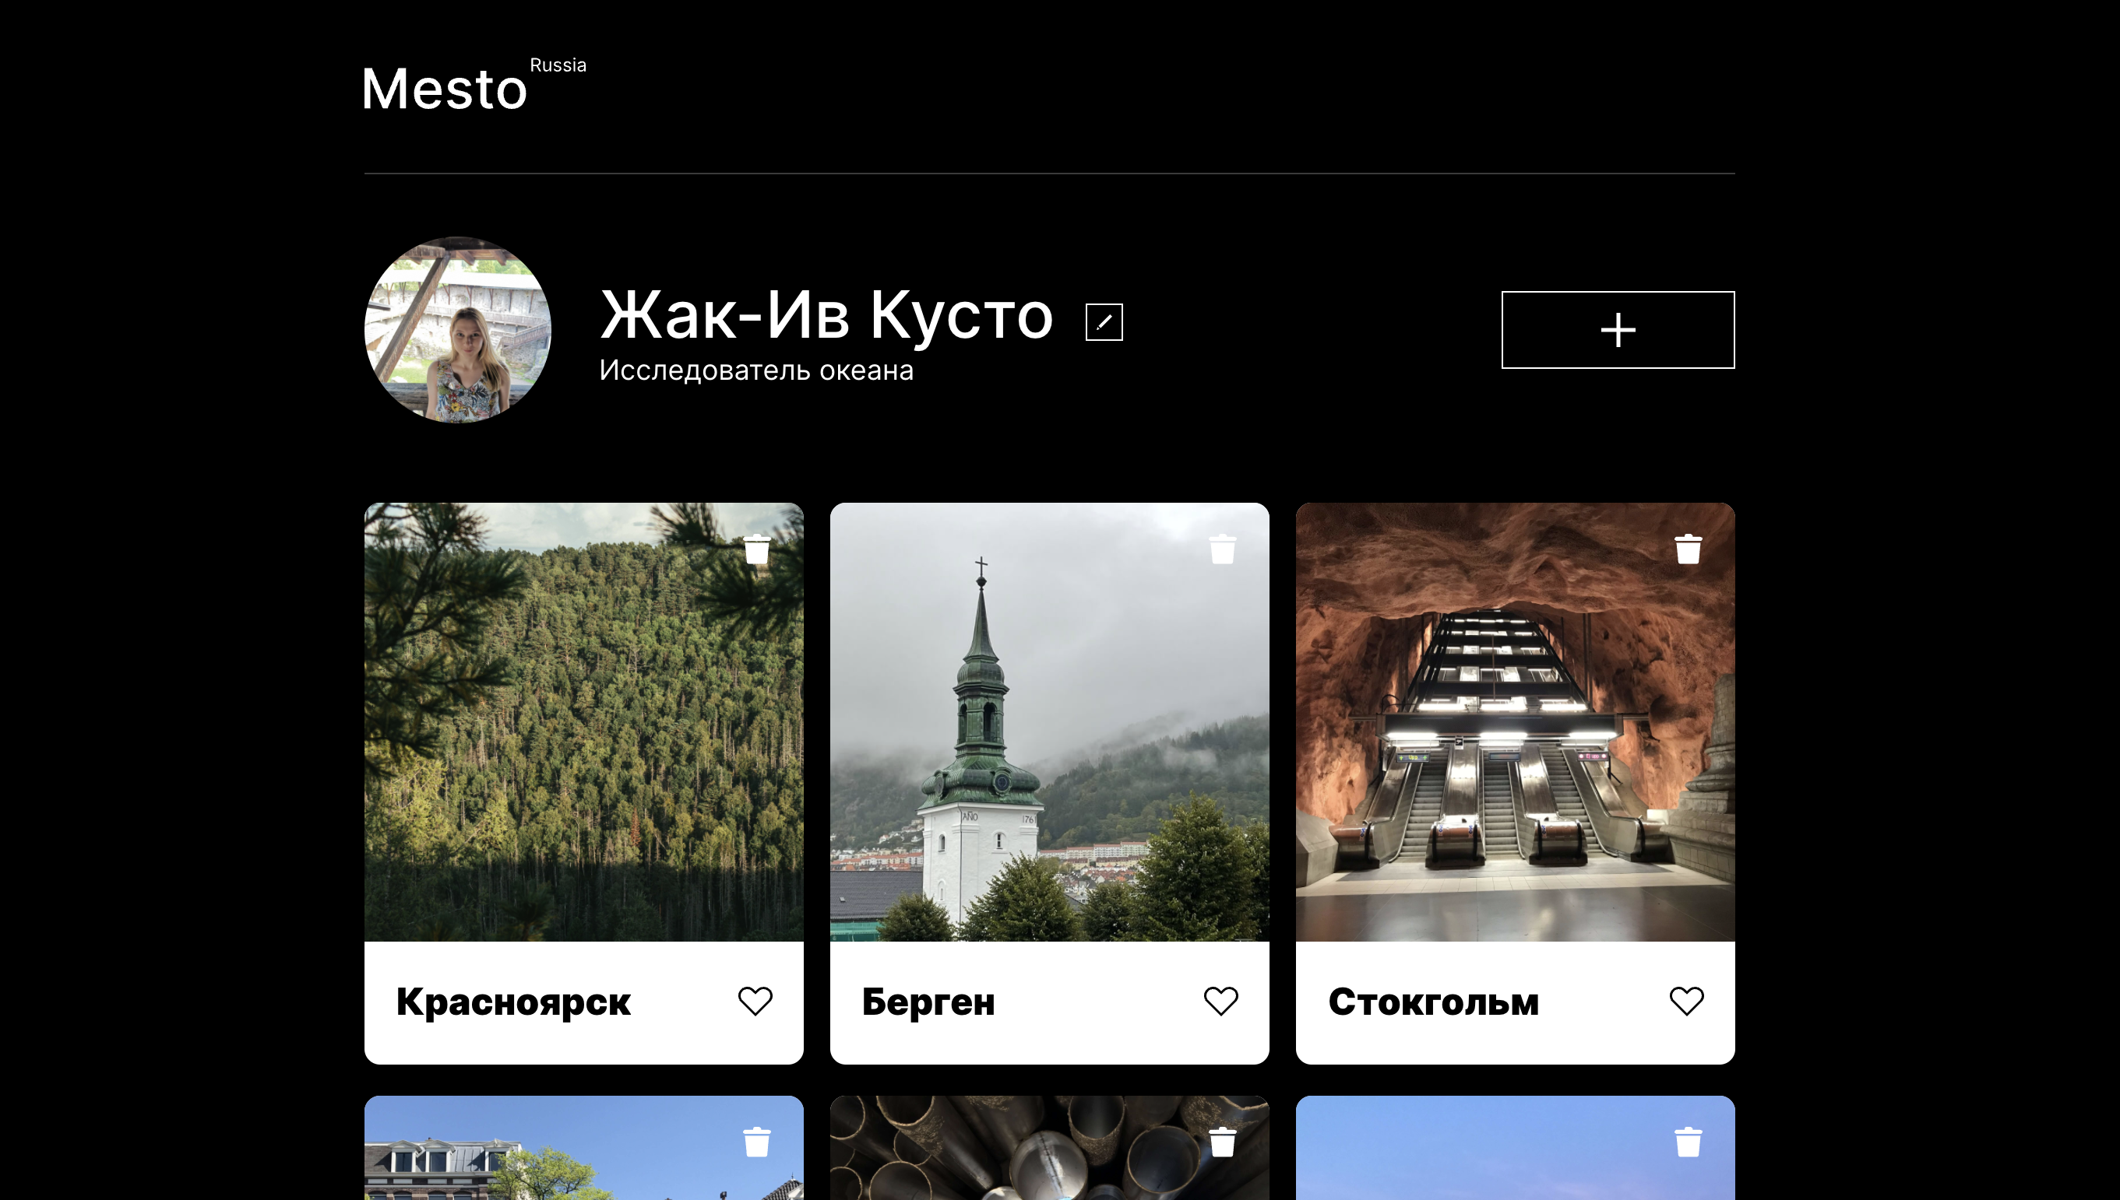Delete the Берген card with trash icon
The image size is (2120, 1200).
(1223, 549)
